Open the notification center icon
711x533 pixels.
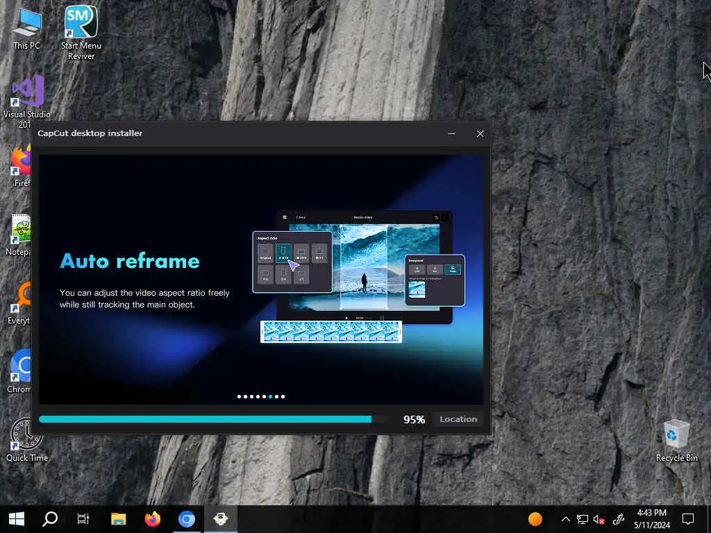coord(688,519)
